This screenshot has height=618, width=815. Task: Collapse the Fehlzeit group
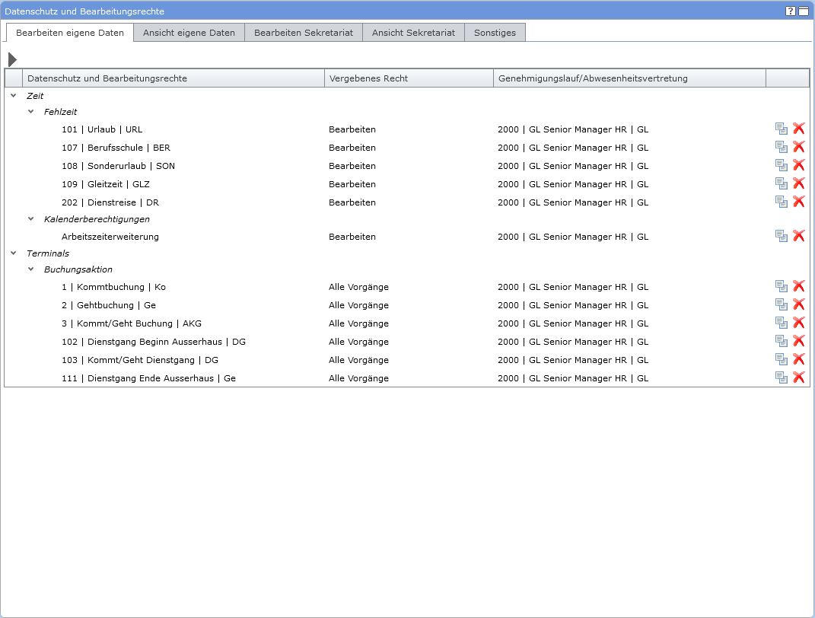[x=31, y=112]
